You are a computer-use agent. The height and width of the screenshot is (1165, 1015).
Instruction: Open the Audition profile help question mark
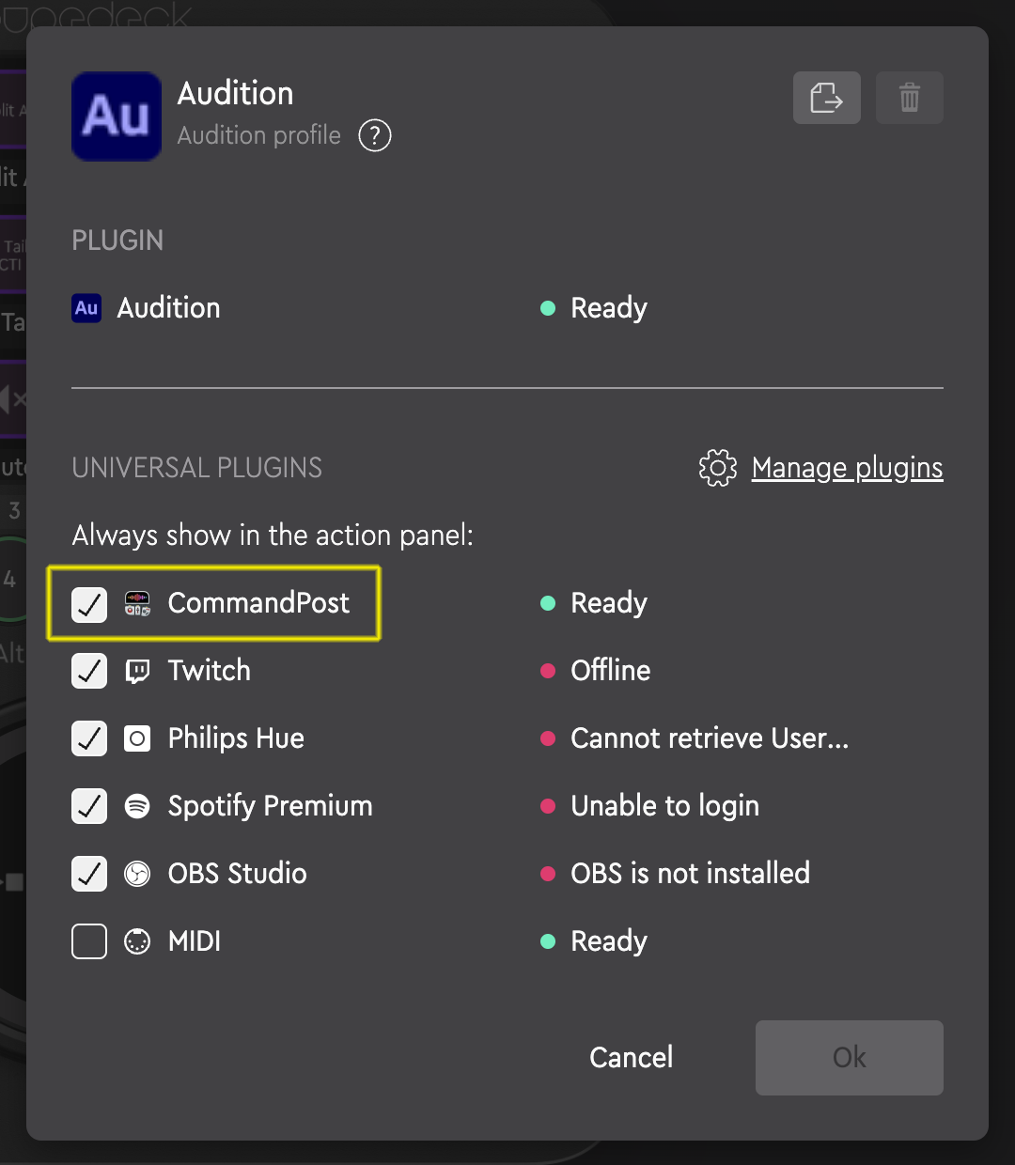[x=374, y=135]
